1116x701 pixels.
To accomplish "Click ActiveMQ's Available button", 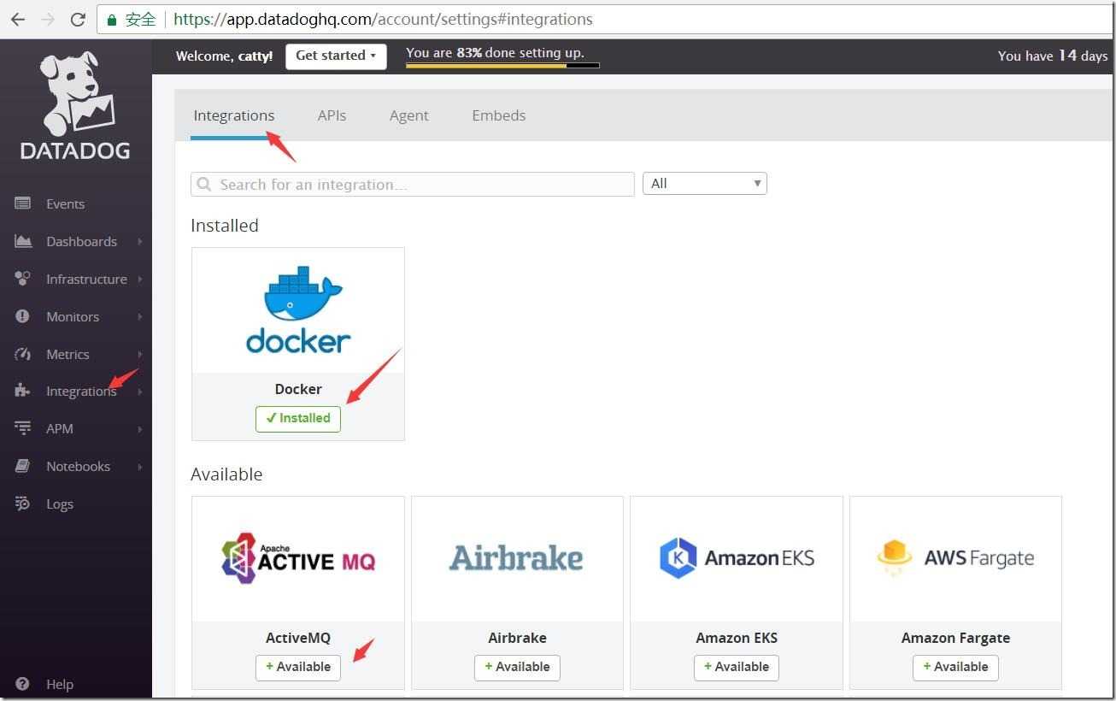I will coord(298,667).
